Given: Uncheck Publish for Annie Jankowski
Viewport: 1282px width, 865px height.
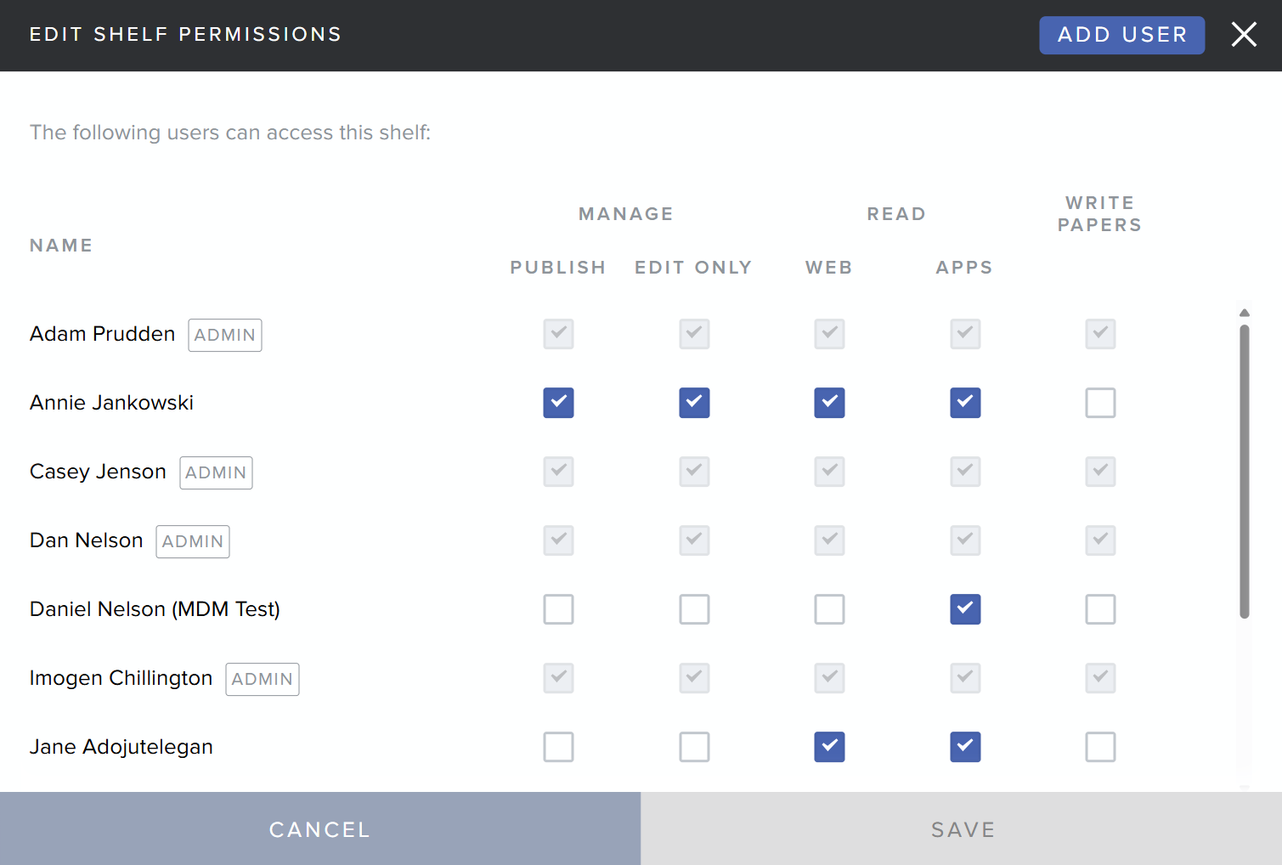Looking at the screenshot, I should point(558,403).
